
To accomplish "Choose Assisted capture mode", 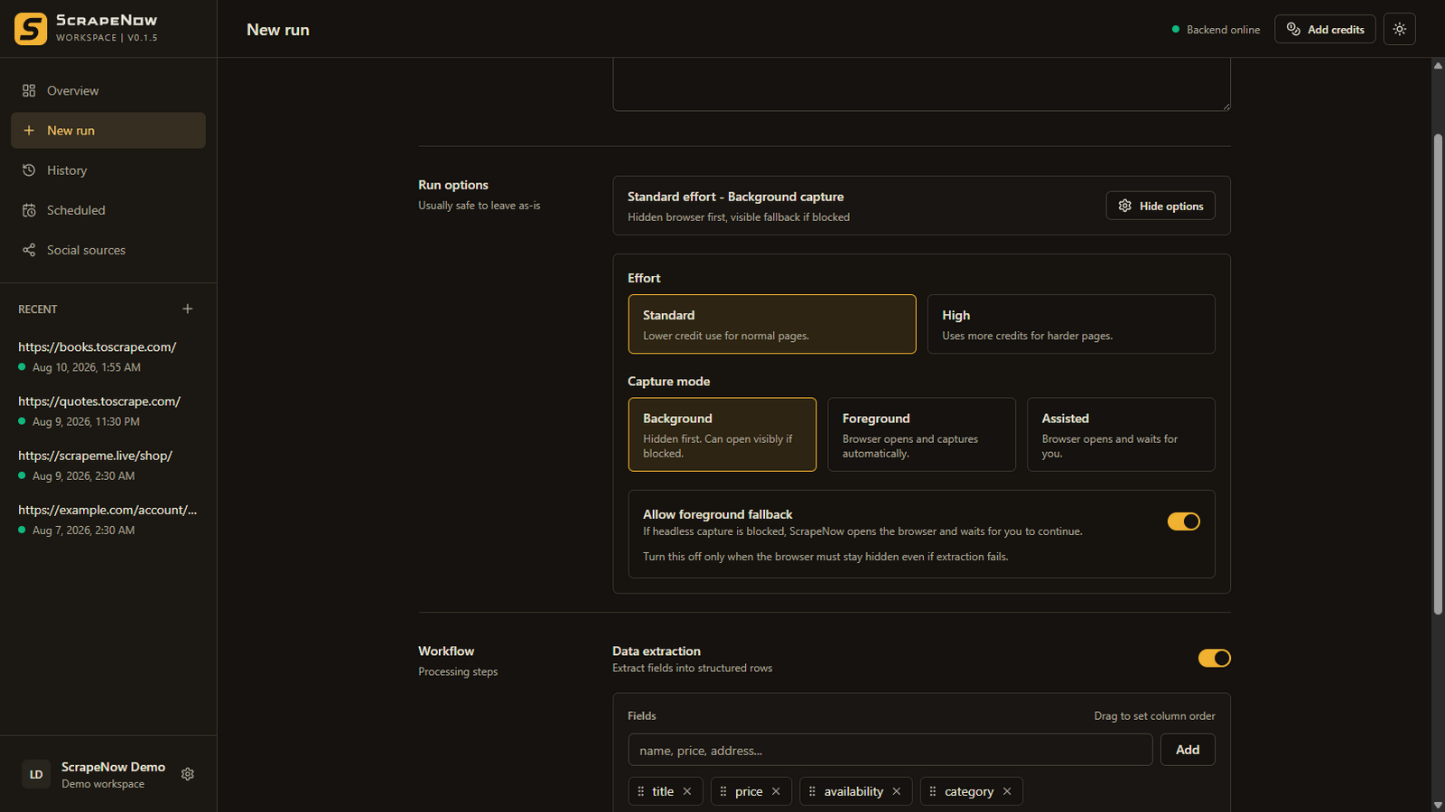I will [1121, 435].
